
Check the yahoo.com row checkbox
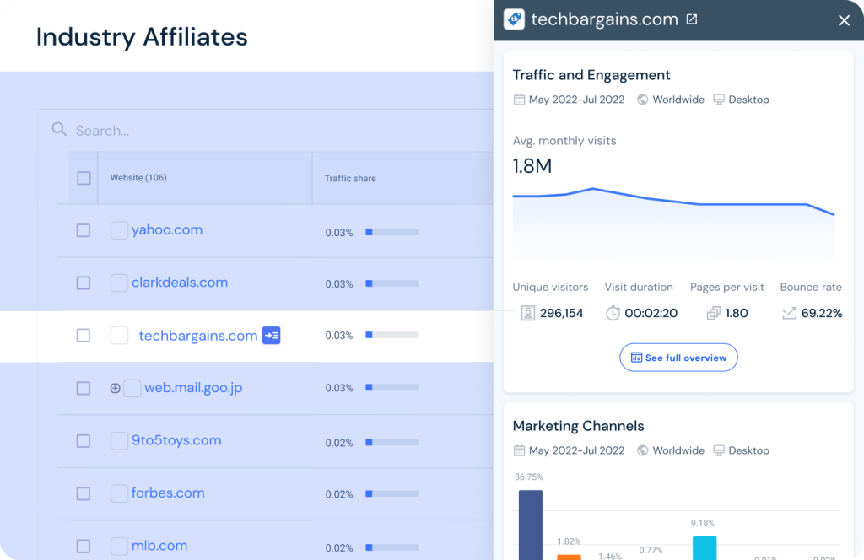[83, 231]
